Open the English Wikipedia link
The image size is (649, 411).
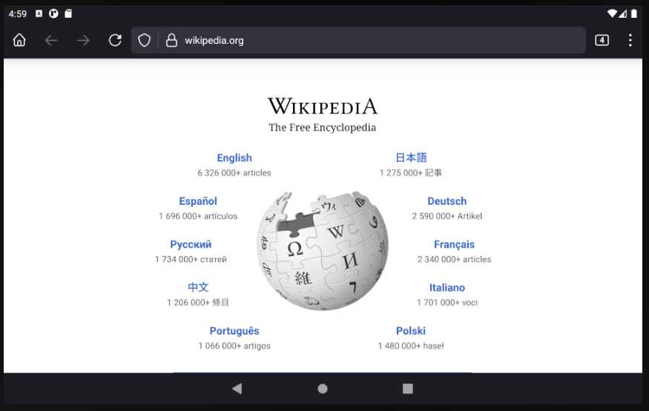pos(234,158)
